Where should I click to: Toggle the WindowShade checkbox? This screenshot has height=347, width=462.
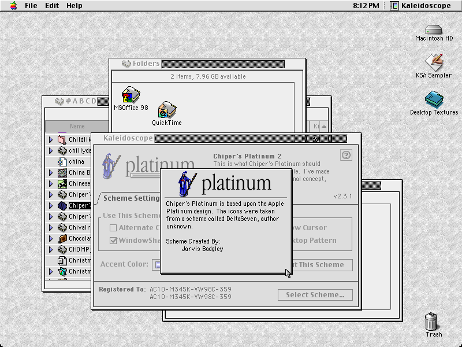[x=113, y=241]
